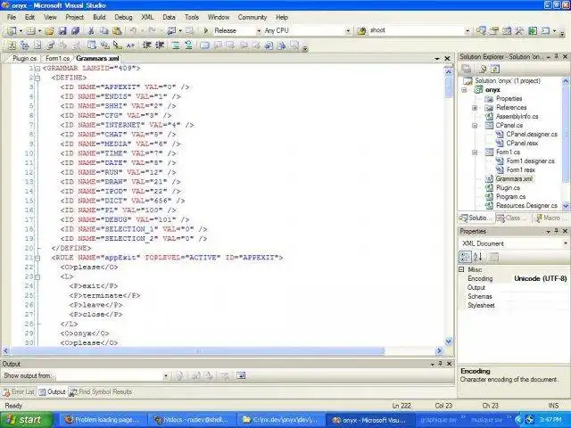The image size is (571, 428).
Task: Open the Show output from dropdown
Action: point(166,375)
